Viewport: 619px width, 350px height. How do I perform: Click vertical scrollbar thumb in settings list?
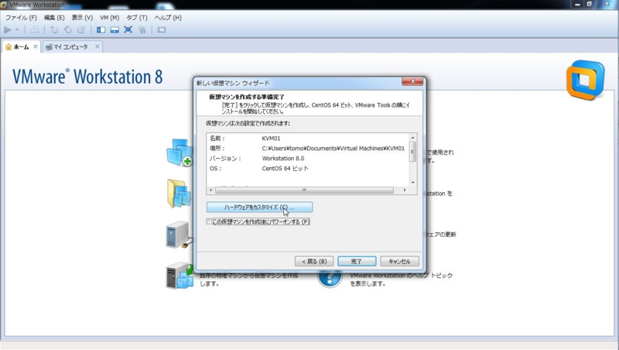[x=413, y=152]
